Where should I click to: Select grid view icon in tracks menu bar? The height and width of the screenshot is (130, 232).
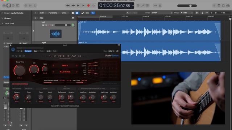point(77,13)
